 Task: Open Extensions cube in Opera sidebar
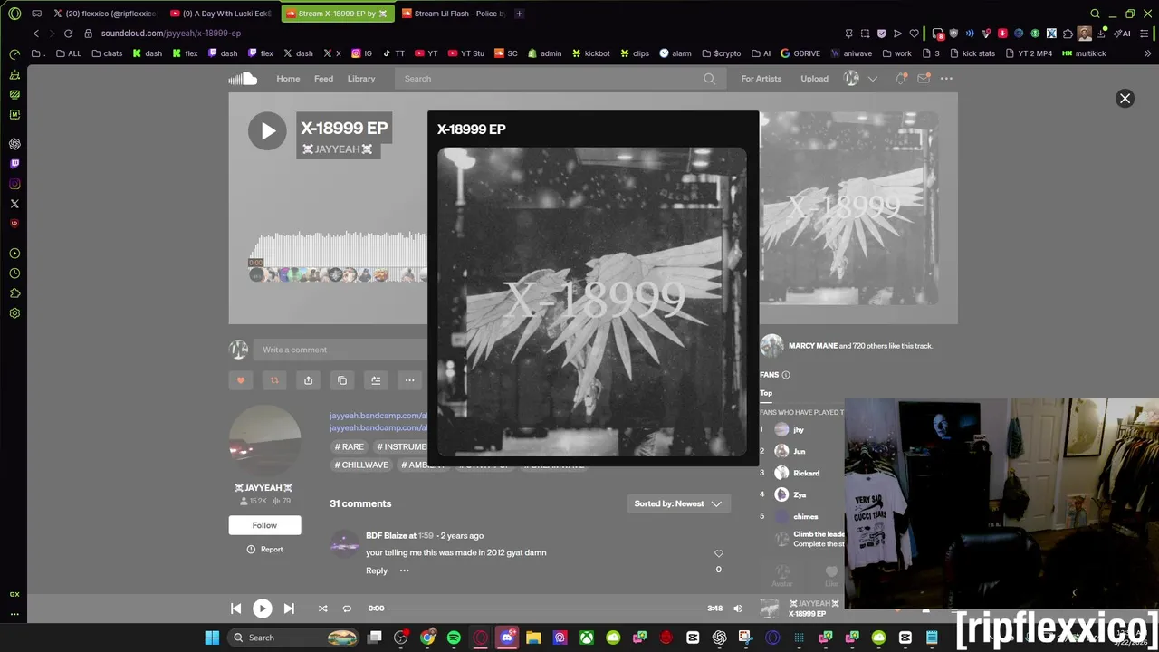click(14, 293)
